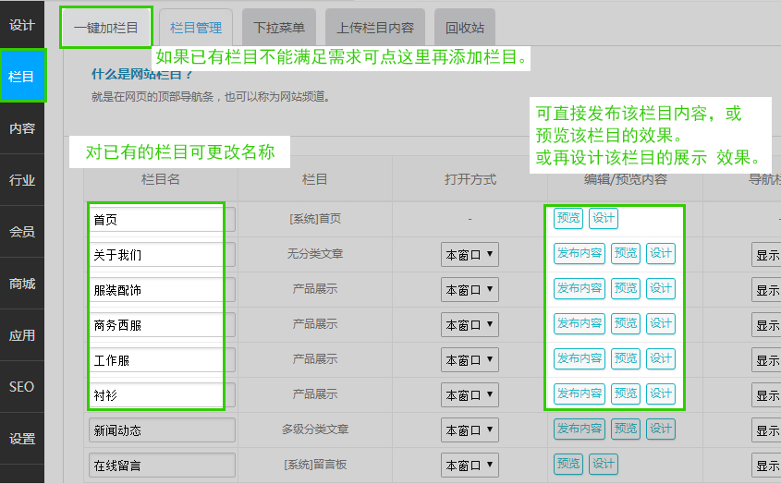Open the 设计 sidebar section
Image resolution: width=781 pixels, height=484 pixels.
coord(21,25)
